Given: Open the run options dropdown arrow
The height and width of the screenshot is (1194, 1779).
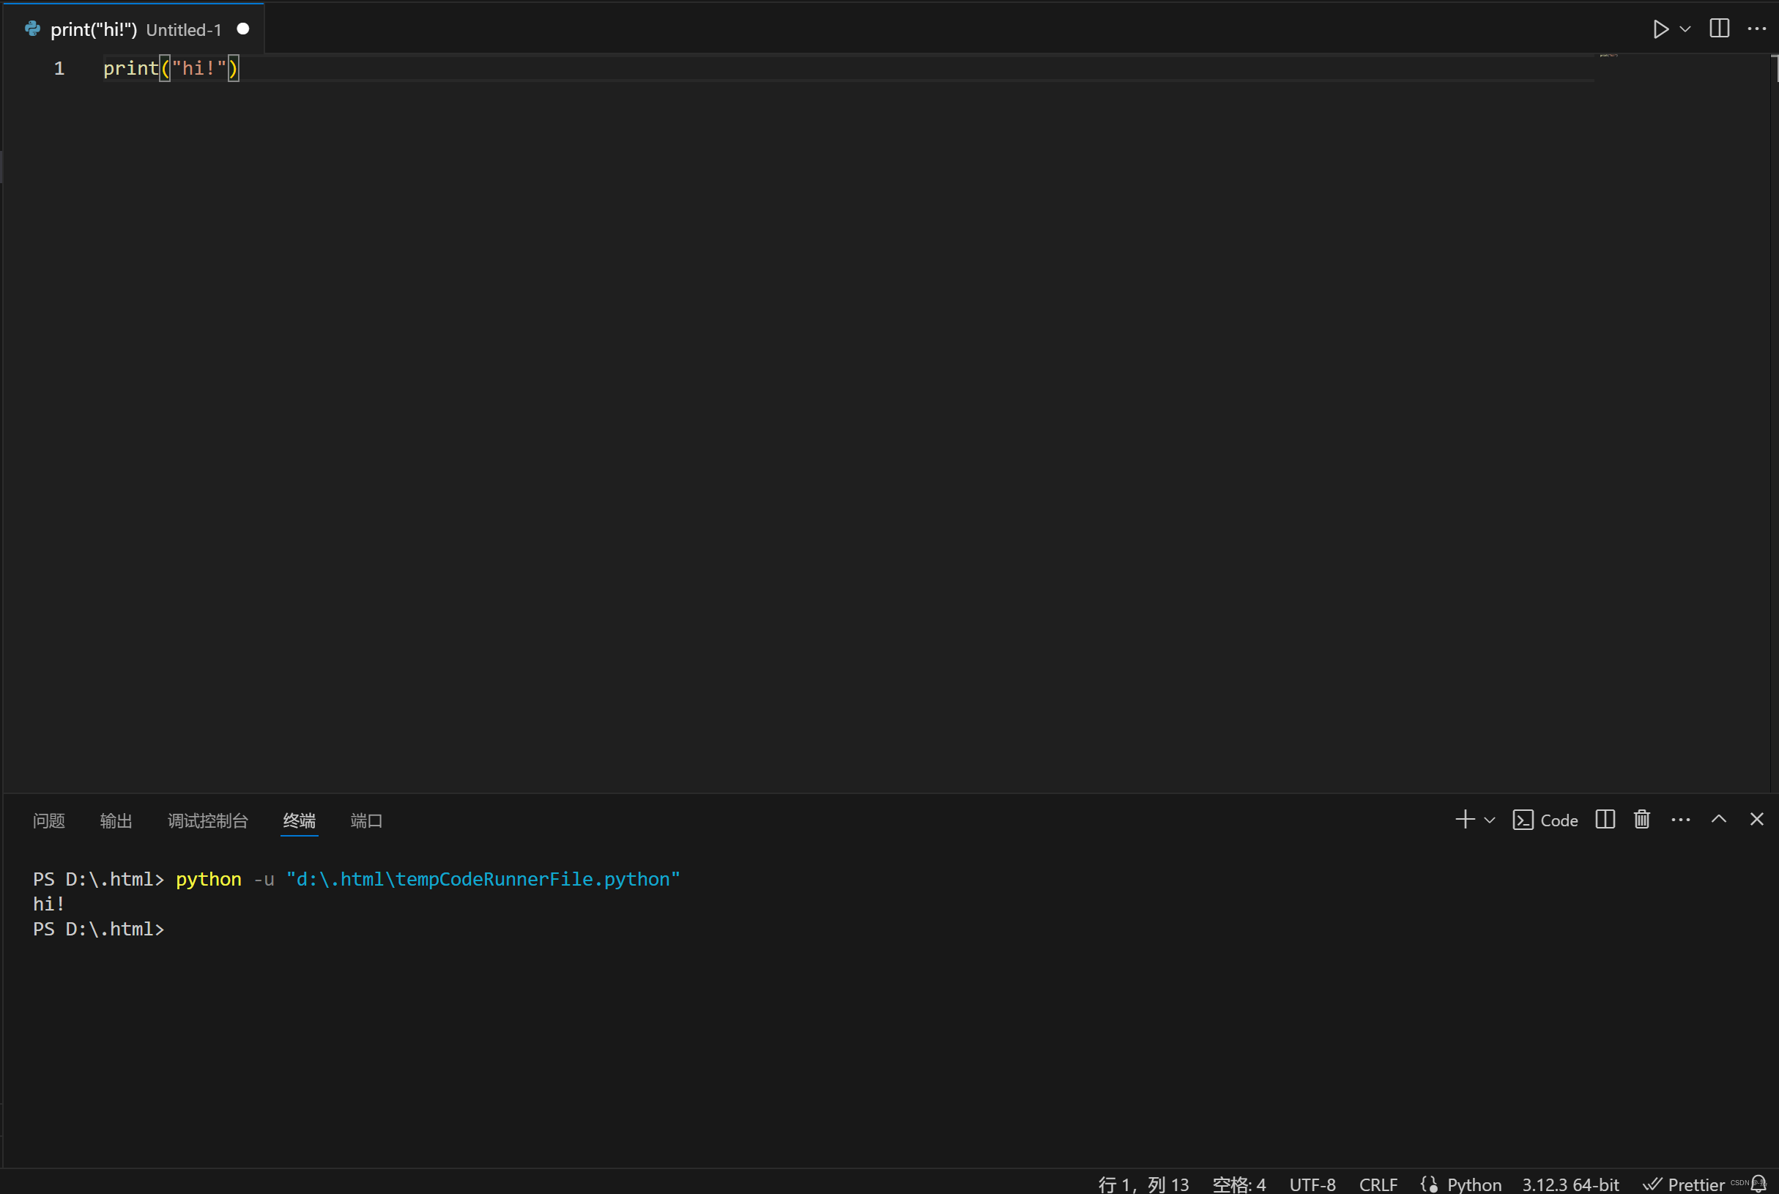Looking at the screenshot, I should point(1685,29).
